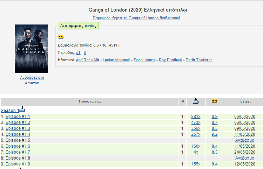Open Episode #1.7 subtitles

point(18,152)
